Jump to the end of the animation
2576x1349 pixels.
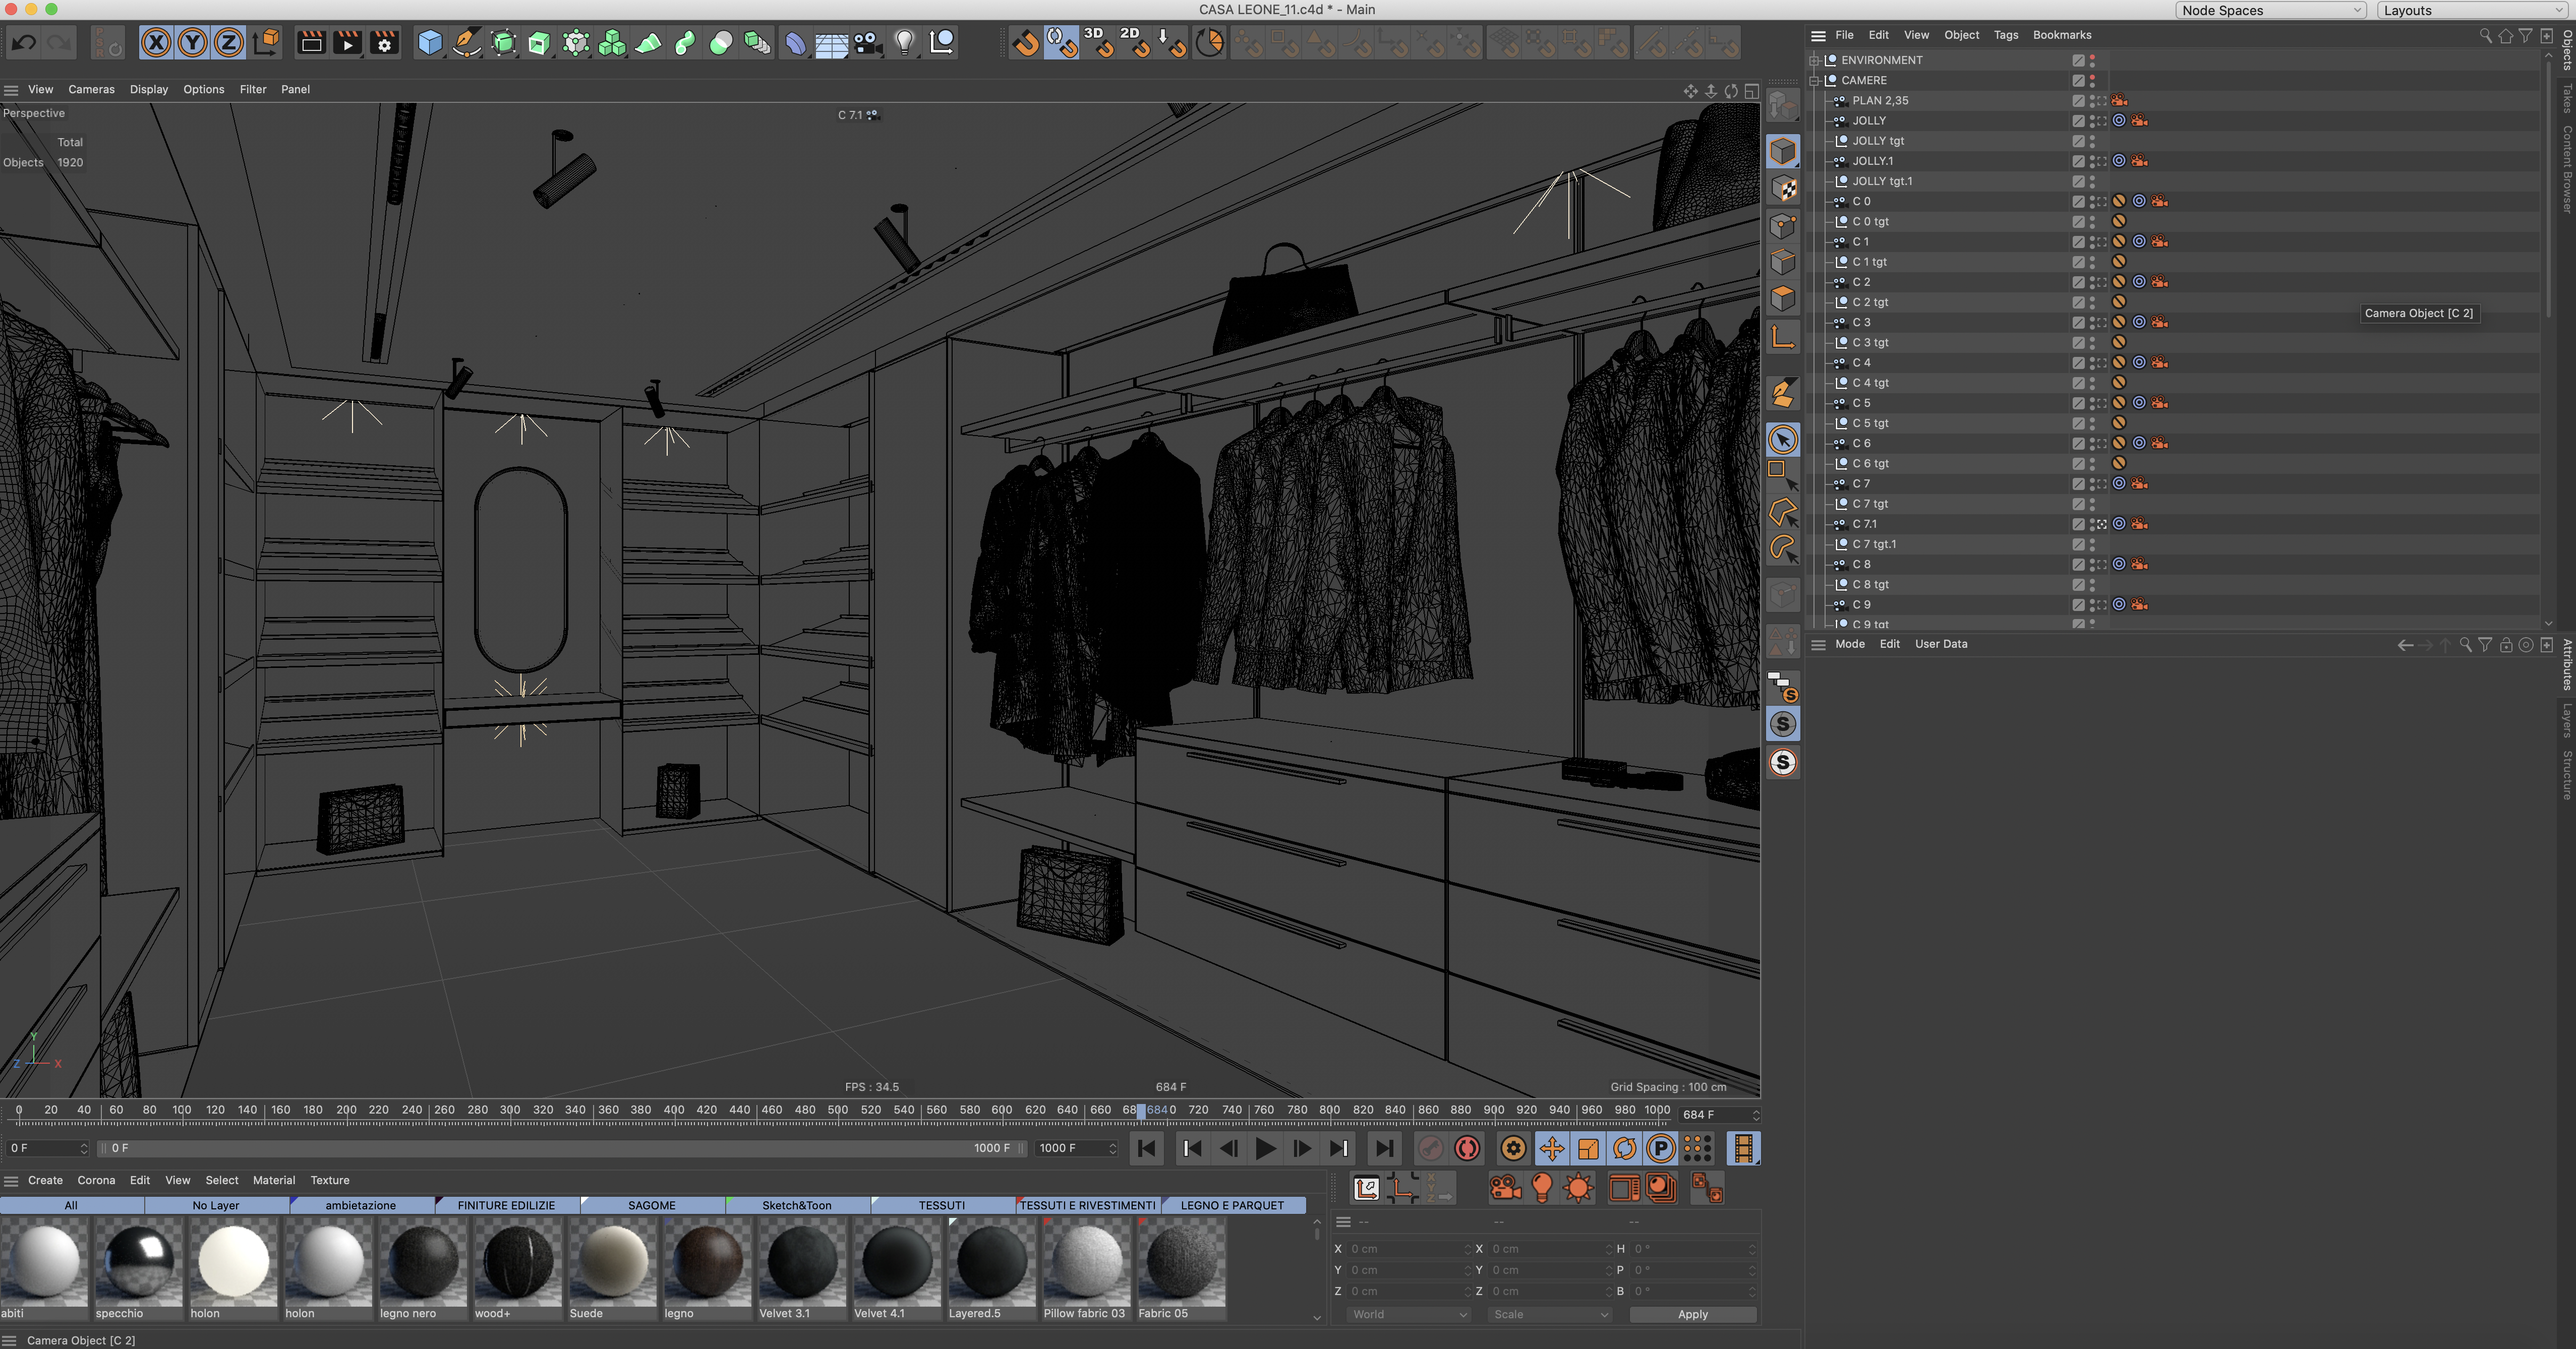pyautogui.click(x=1384, y=1148)
